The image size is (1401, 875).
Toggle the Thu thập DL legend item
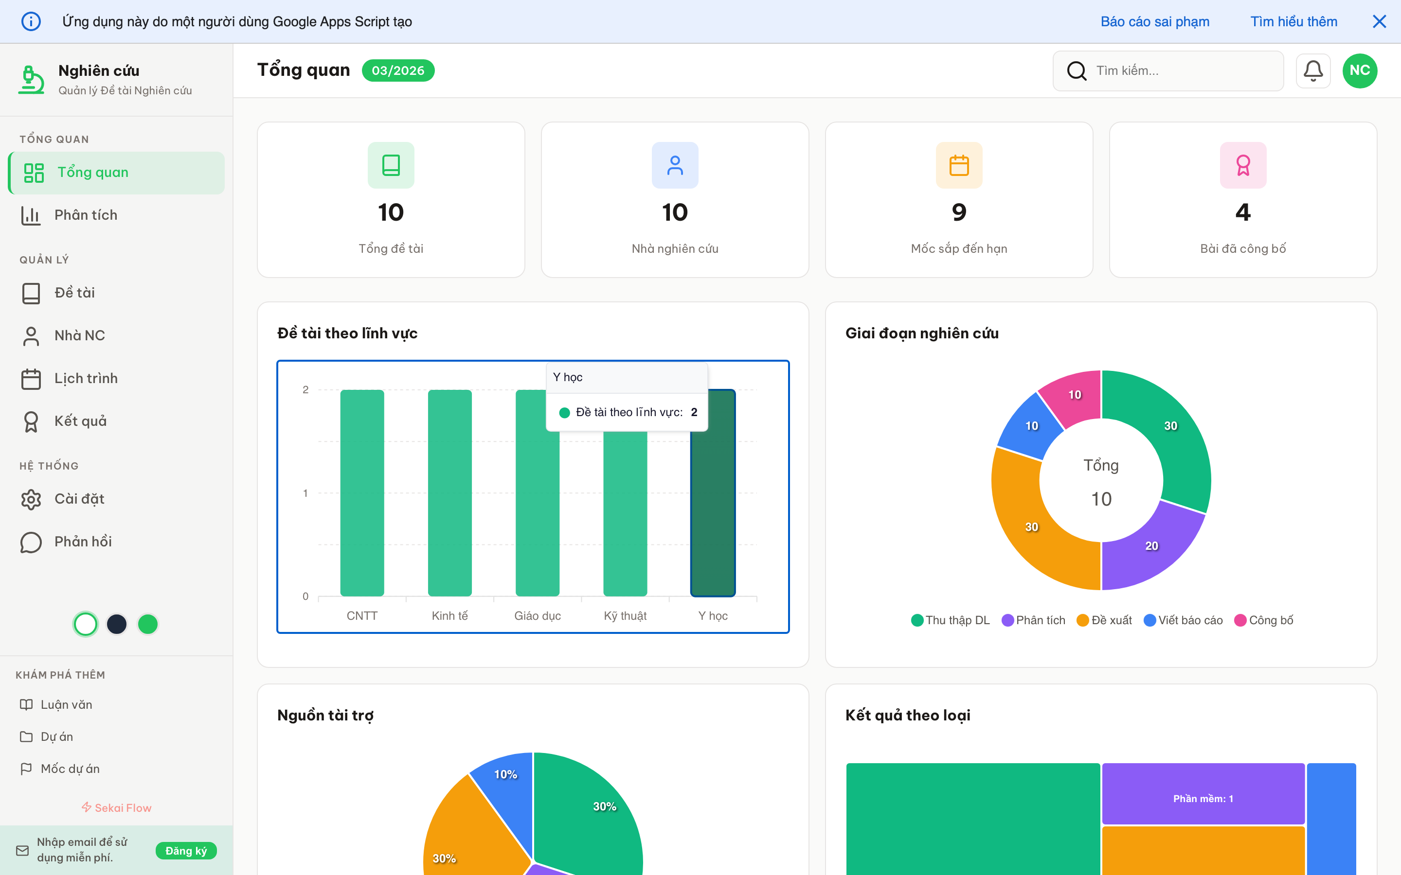pyautogui.click(x=950, y=620)
